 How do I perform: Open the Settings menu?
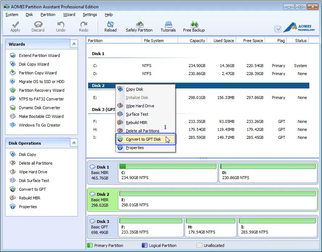tap(90, 15)
